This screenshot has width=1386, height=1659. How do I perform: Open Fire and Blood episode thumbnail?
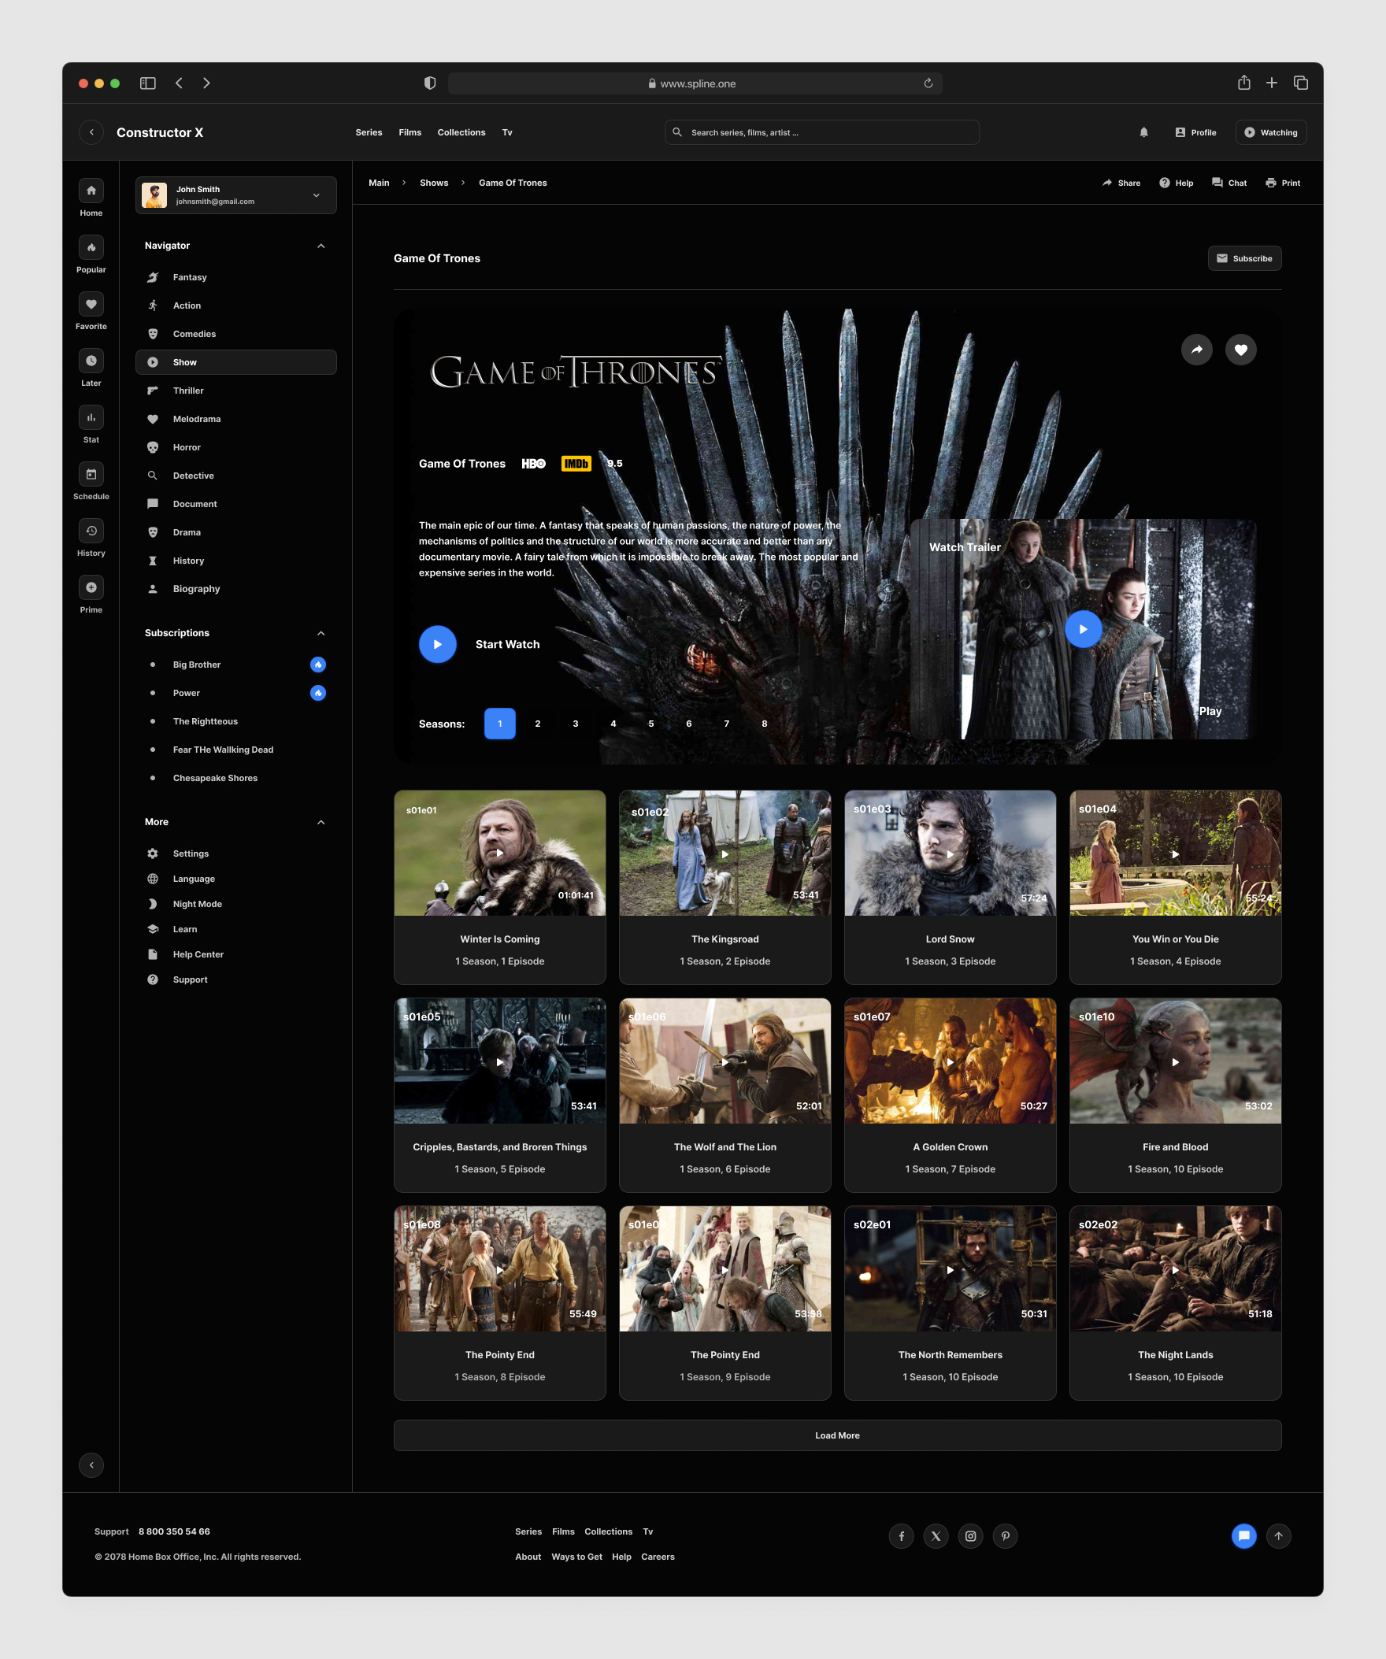1175,1061
